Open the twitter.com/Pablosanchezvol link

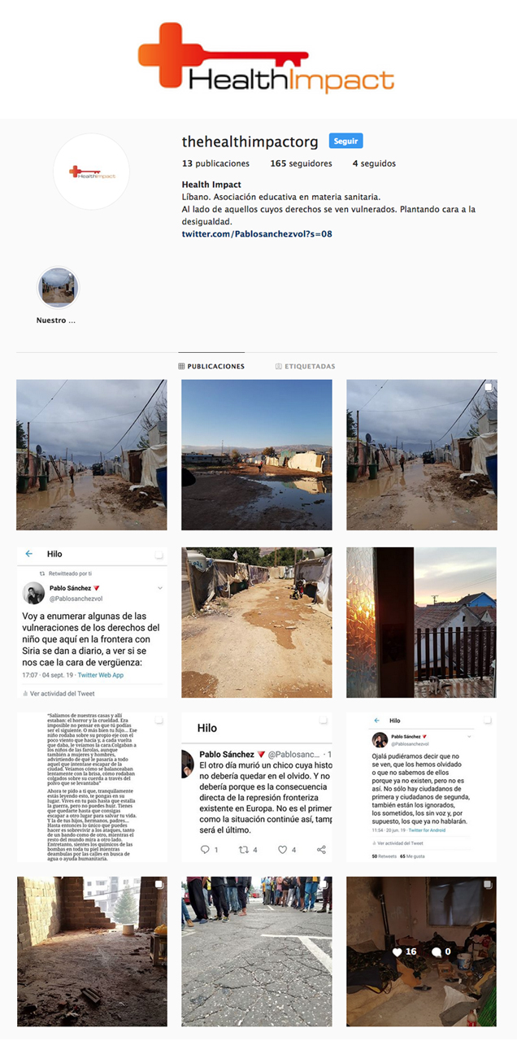257,233
